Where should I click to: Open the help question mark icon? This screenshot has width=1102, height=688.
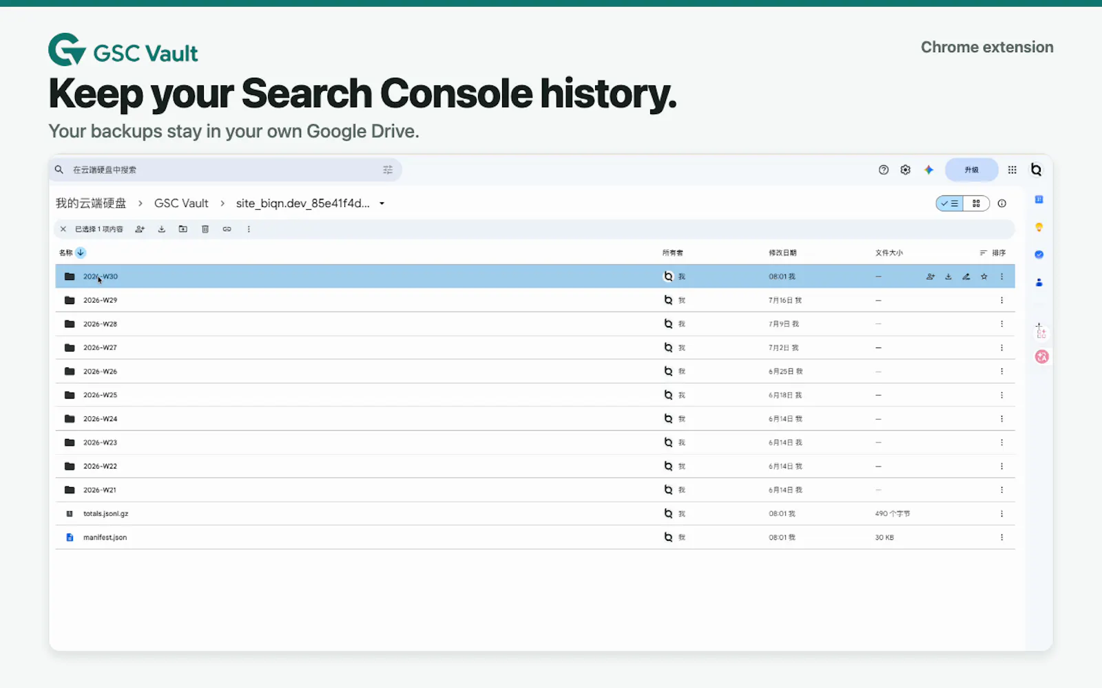[x=884, y=170]
